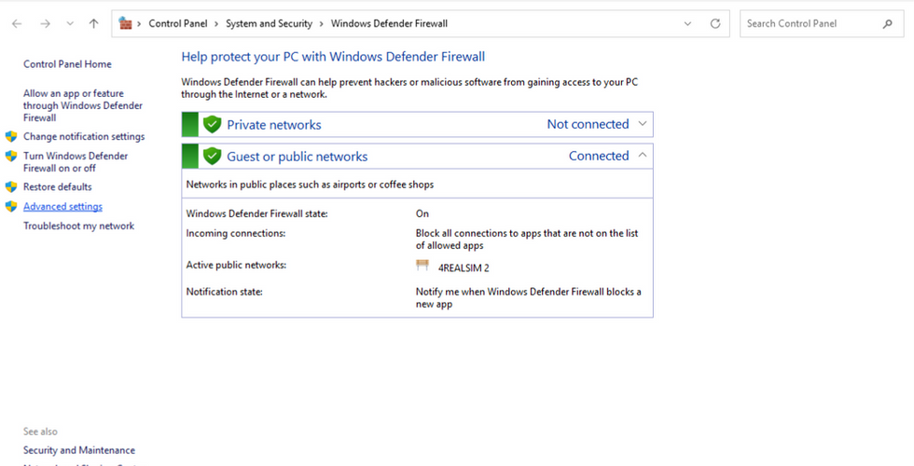Click Networks in public places description
Viewport: 914px width, 466px height.
coord(310,185)
